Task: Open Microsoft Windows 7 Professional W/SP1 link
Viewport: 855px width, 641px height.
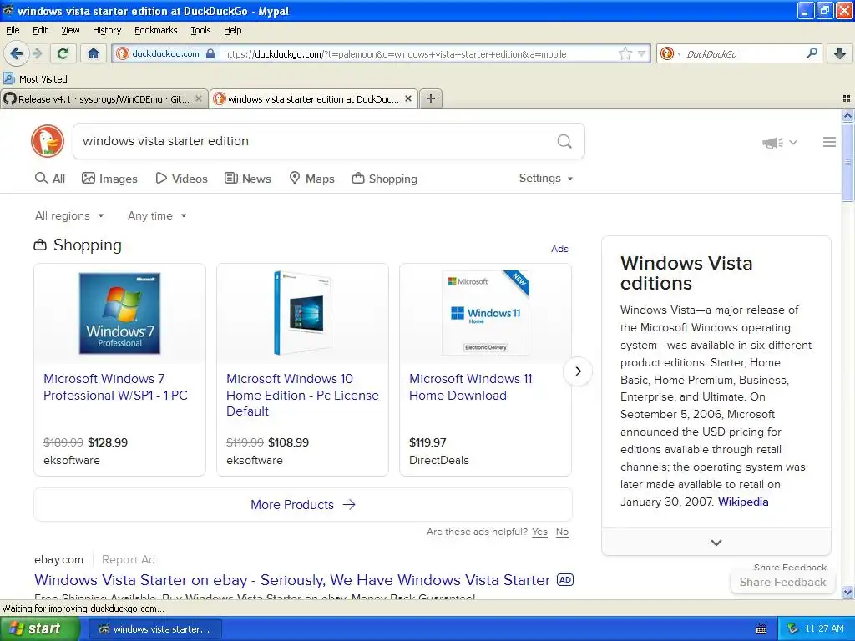Action: point(115,387)
